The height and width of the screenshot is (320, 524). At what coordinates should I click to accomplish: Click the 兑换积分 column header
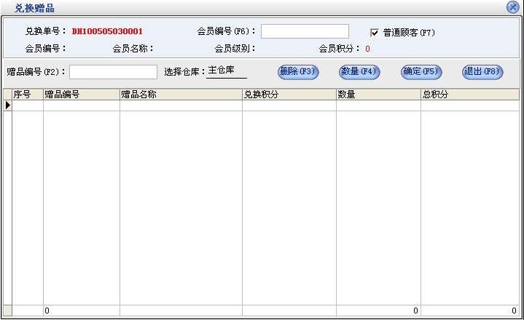pos(289,95)
